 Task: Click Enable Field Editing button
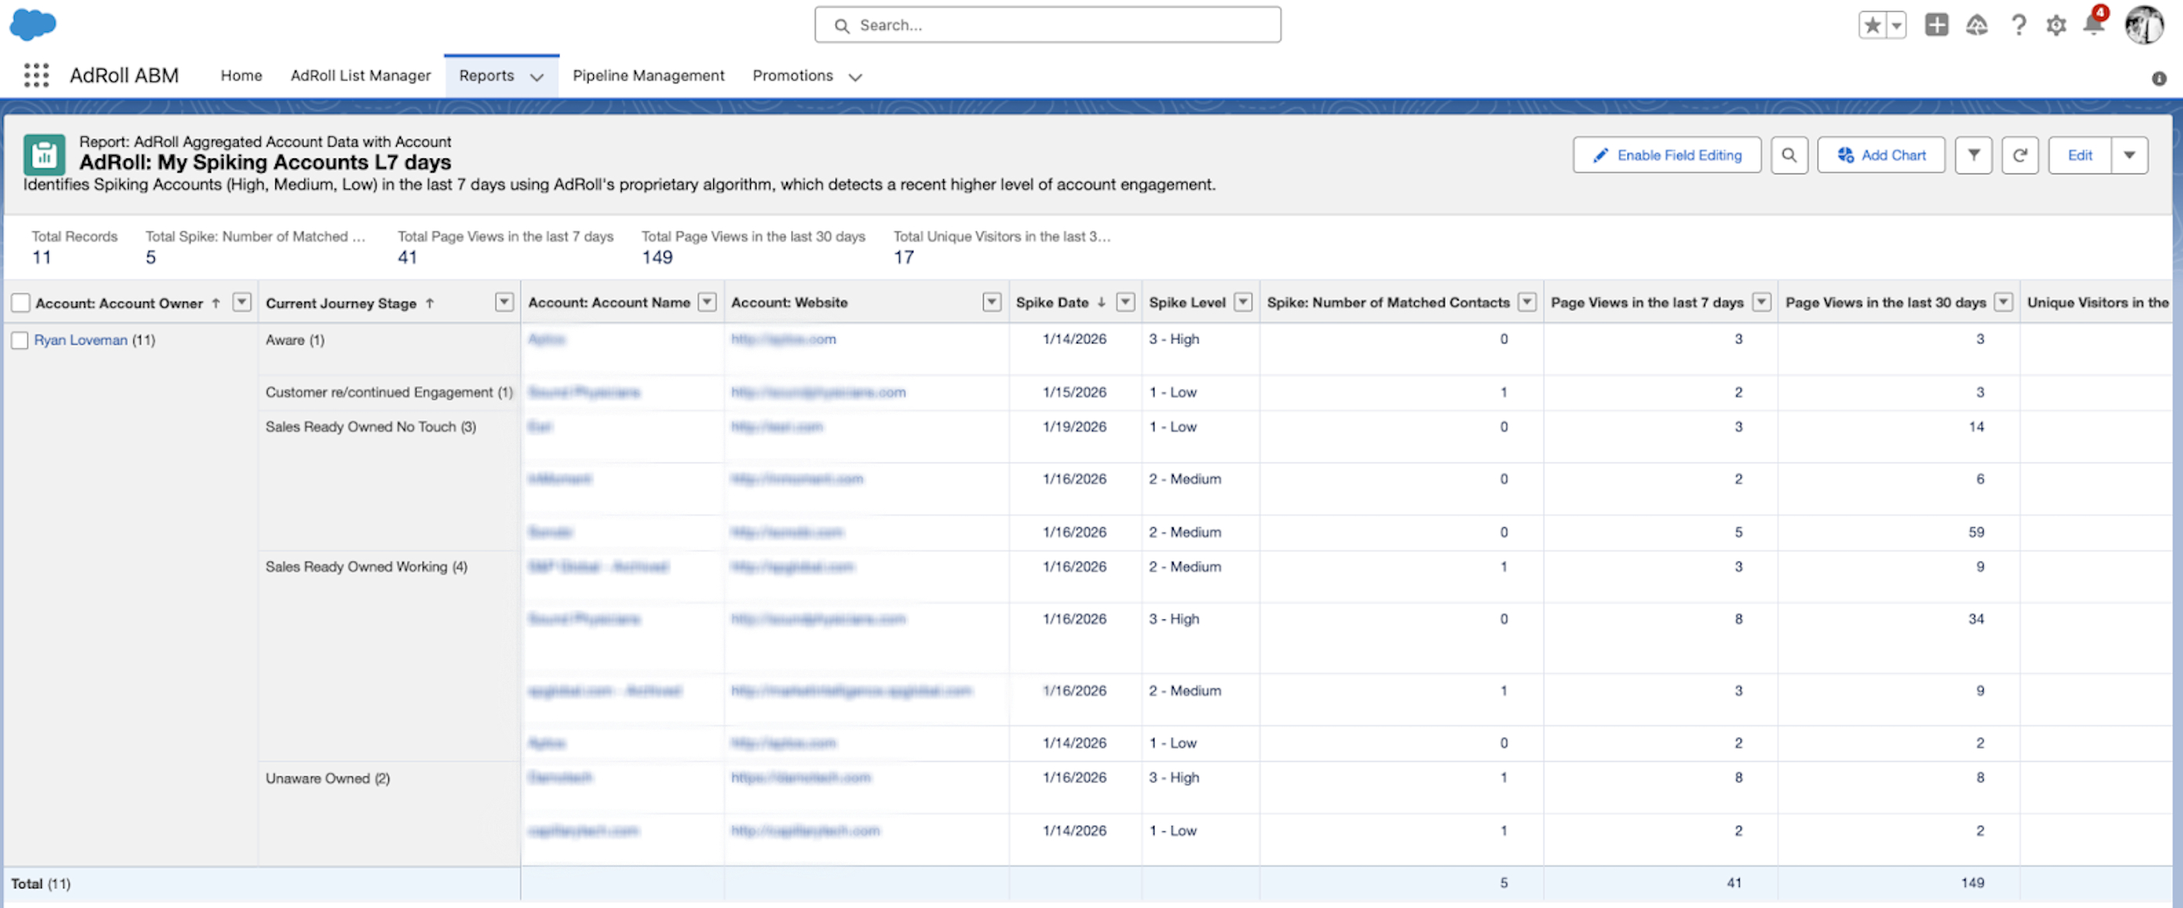pyautogui.click(x=1667, y=155)
